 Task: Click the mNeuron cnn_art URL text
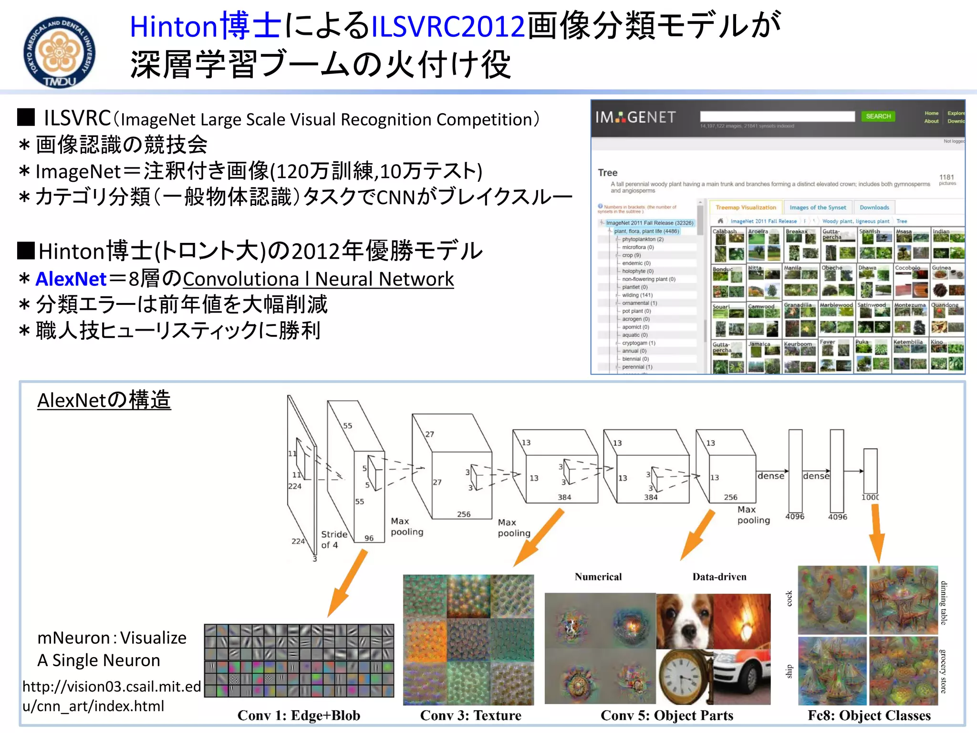[x=112, y=696]
